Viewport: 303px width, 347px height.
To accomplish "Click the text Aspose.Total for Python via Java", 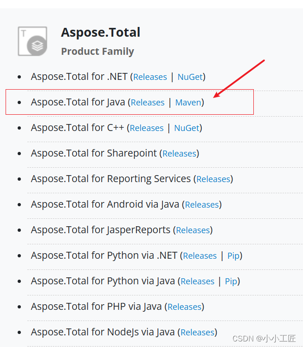I will click(x=103, y=281).
